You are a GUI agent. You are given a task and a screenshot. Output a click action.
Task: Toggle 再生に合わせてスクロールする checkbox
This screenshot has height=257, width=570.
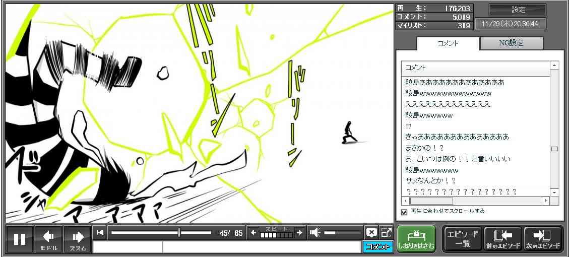tap(404, 212)
